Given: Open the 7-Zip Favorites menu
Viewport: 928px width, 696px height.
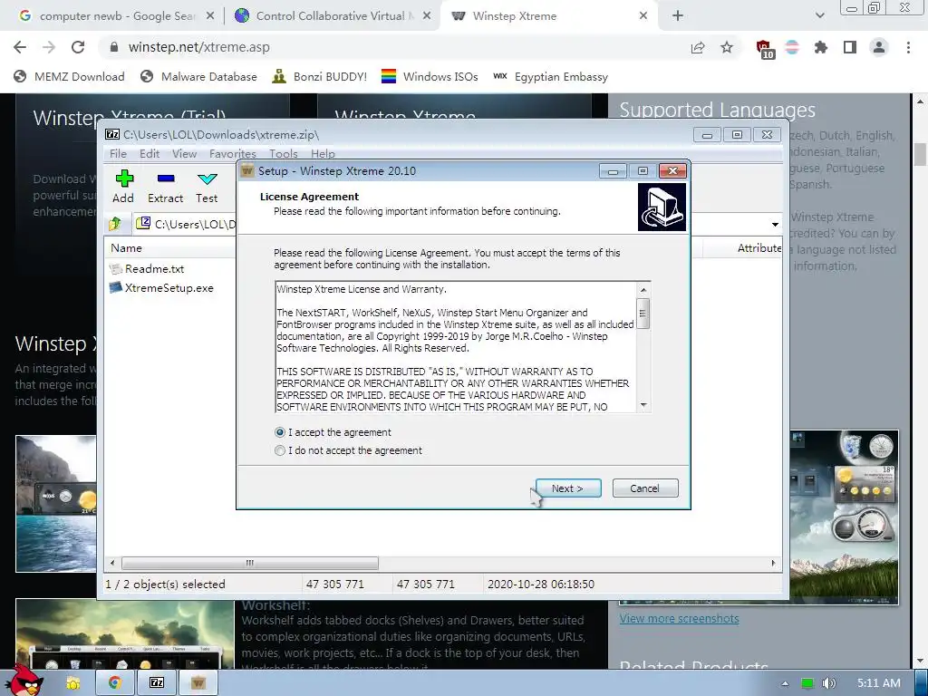Looking at the screenshot, I should coord(233,154).
